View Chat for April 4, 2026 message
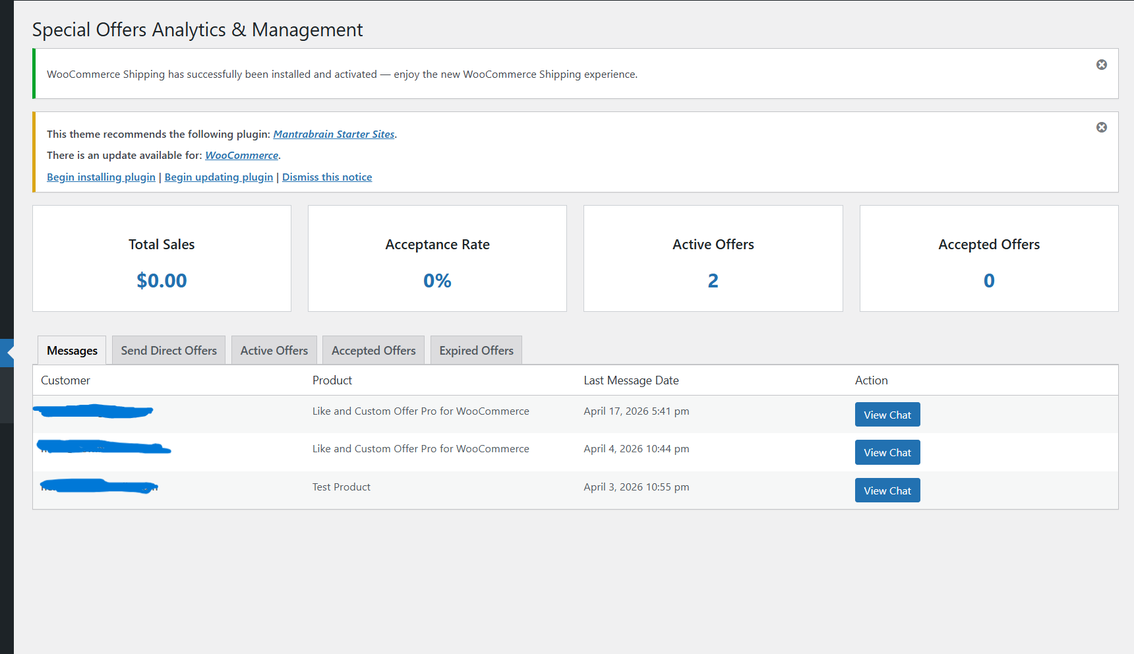The image size is (1134, 654). 887,453
